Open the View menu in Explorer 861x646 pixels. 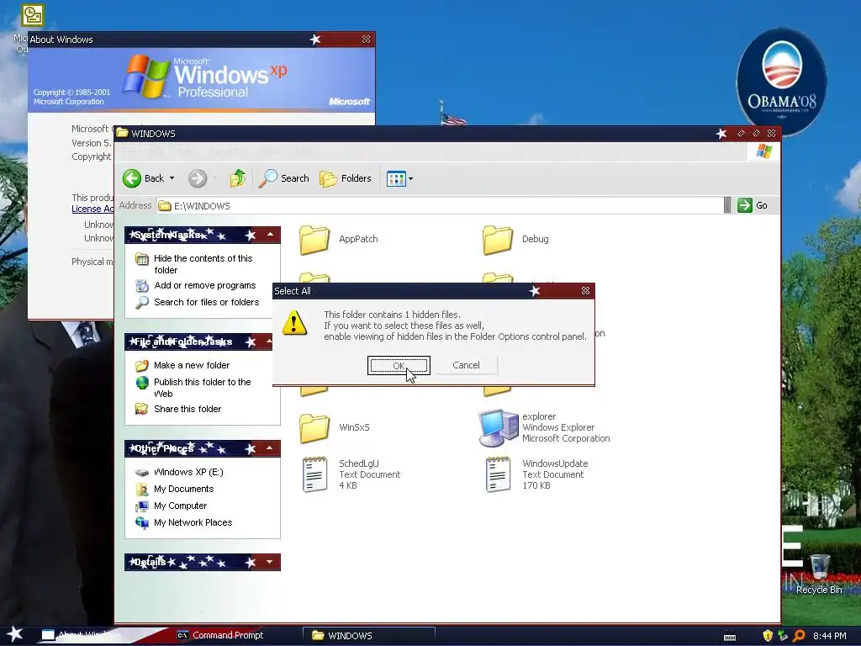click(187, 151)
